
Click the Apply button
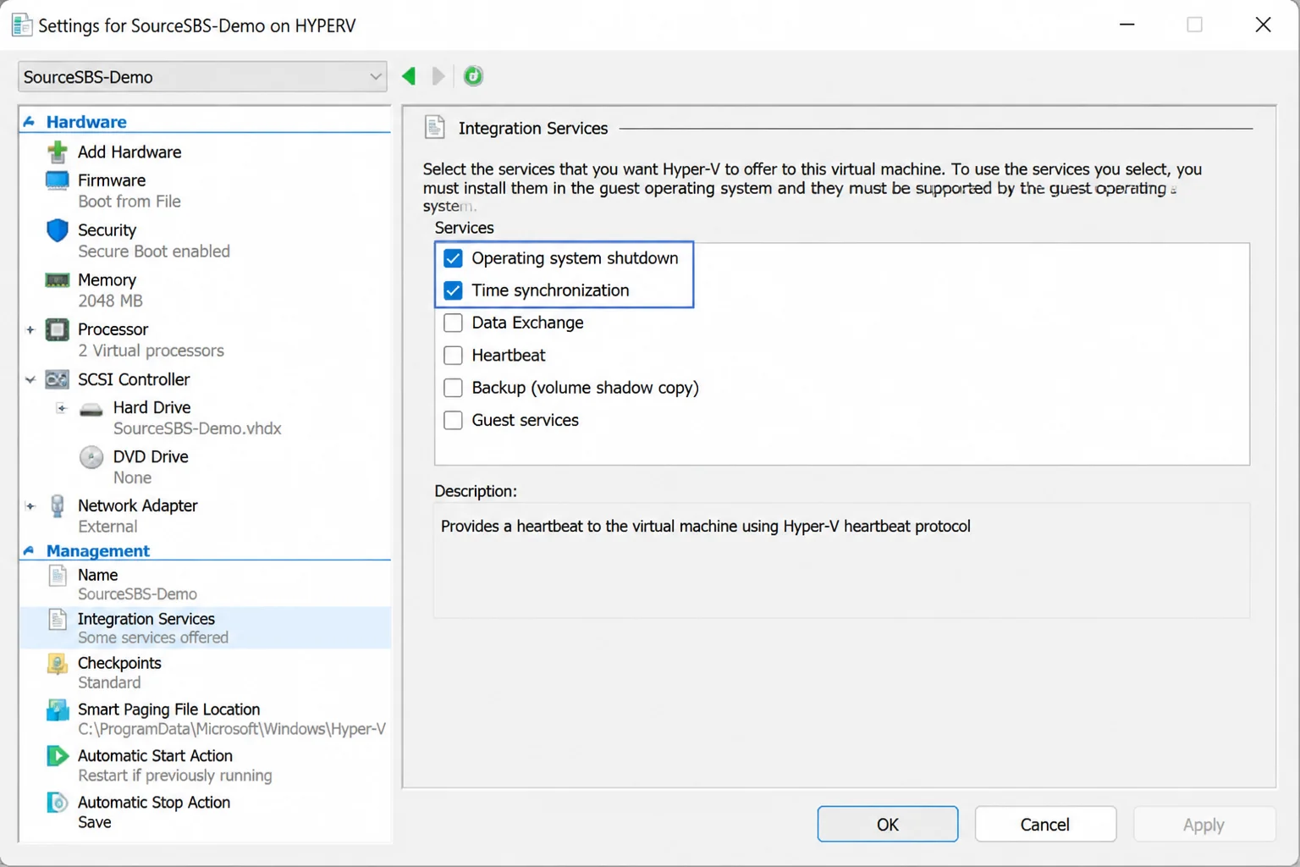[1204, 824]
